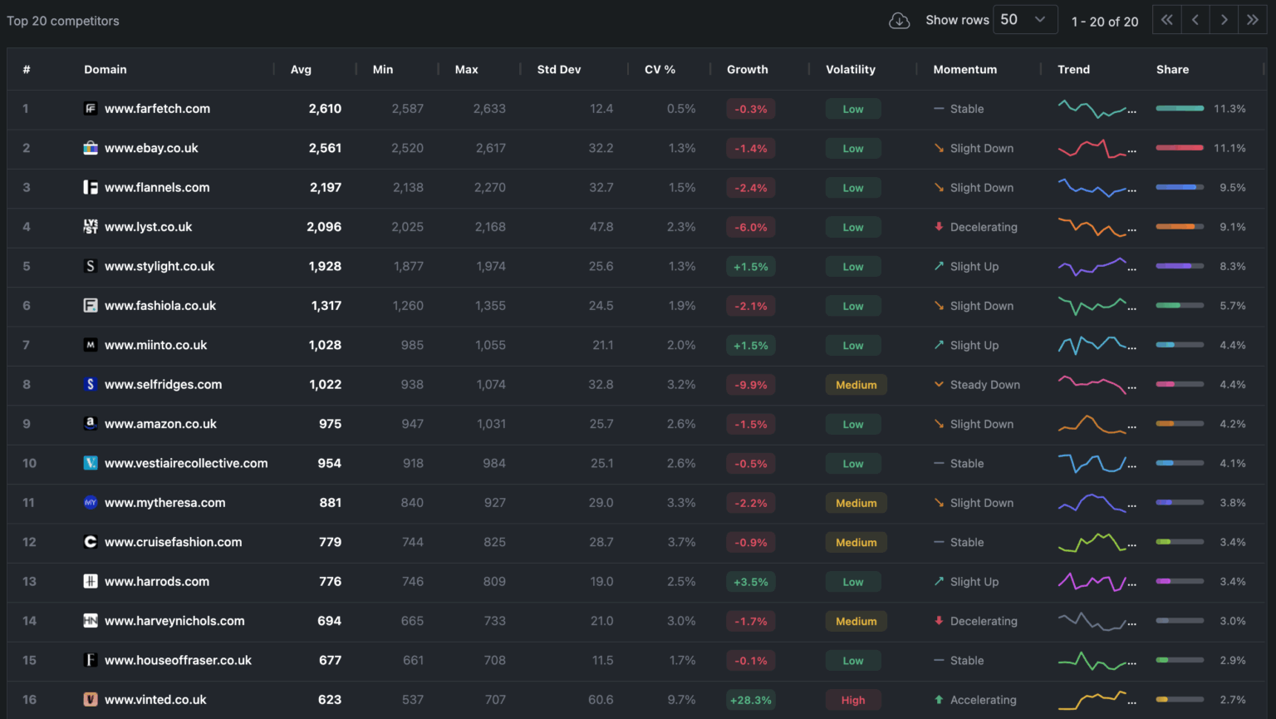Go to the first page arrow
The image size is (1276, 719).
click(x=1166, y=20)
